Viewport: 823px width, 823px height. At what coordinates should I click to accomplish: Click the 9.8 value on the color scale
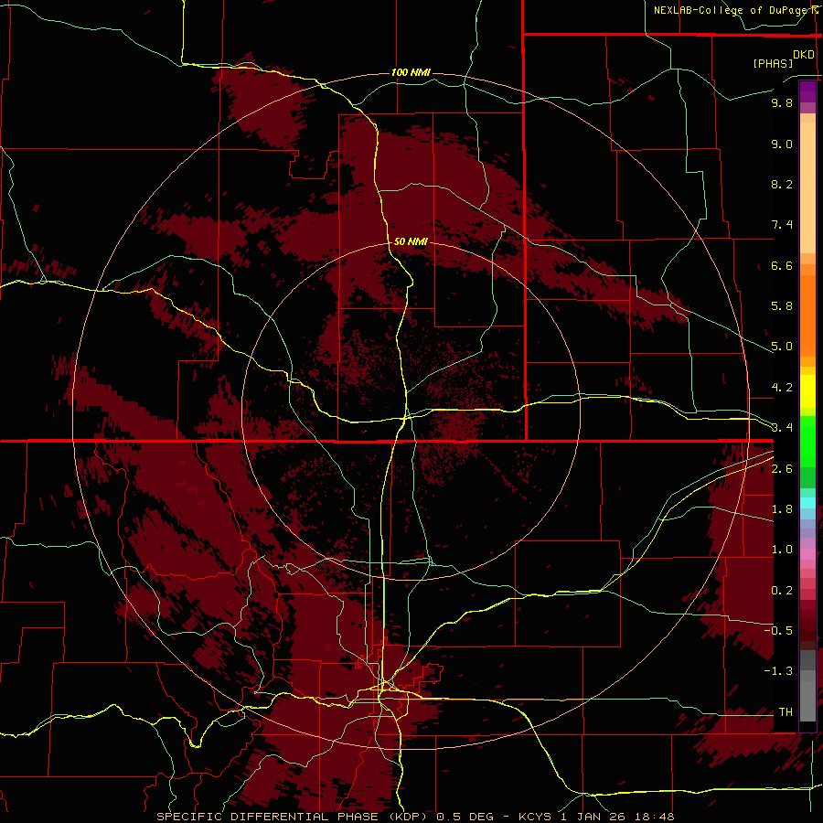(x=782, y=102)
